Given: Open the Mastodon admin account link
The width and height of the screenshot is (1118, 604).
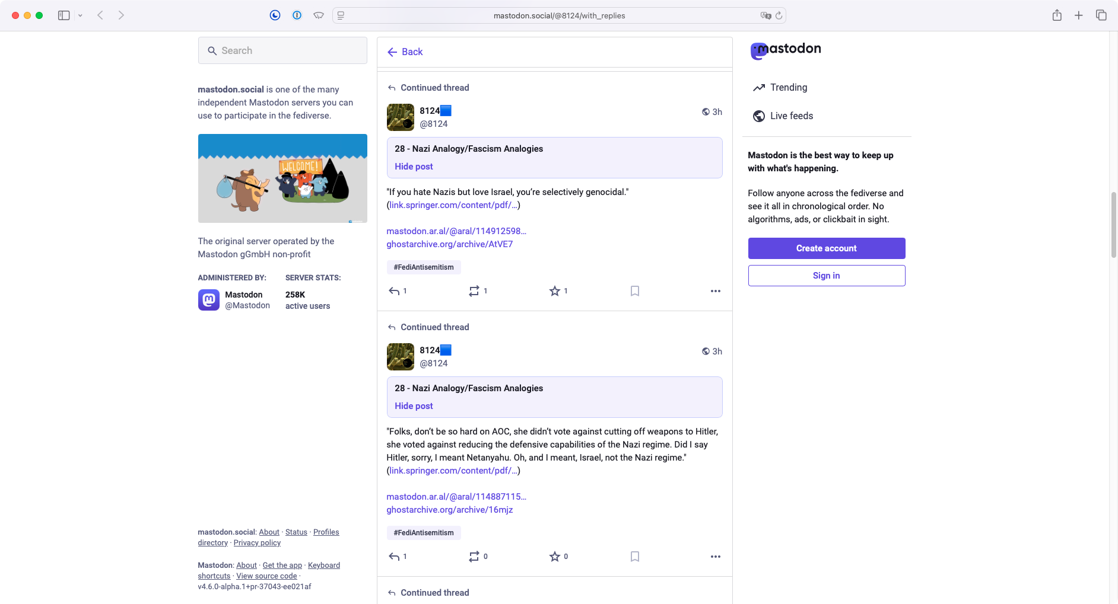Looking at the screenshot, I should point(234,300).
